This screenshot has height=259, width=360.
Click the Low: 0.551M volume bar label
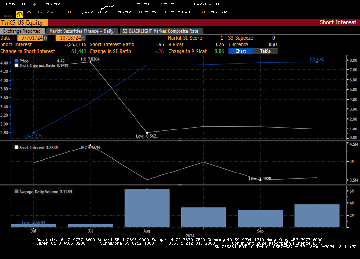[x=34, y=222]
